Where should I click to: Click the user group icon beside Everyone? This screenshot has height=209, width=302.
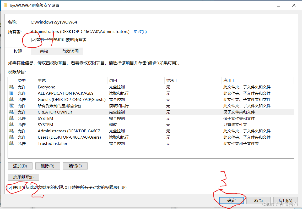click(x=11, y=87)
